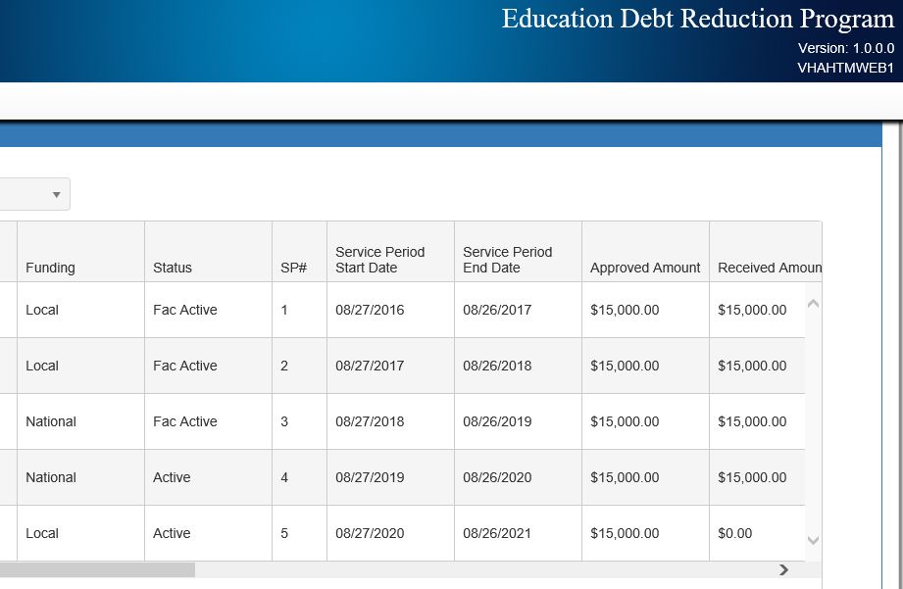Open the dropdown above the table
This screenshot has height=589, width=903.
[x=34, y=194]
